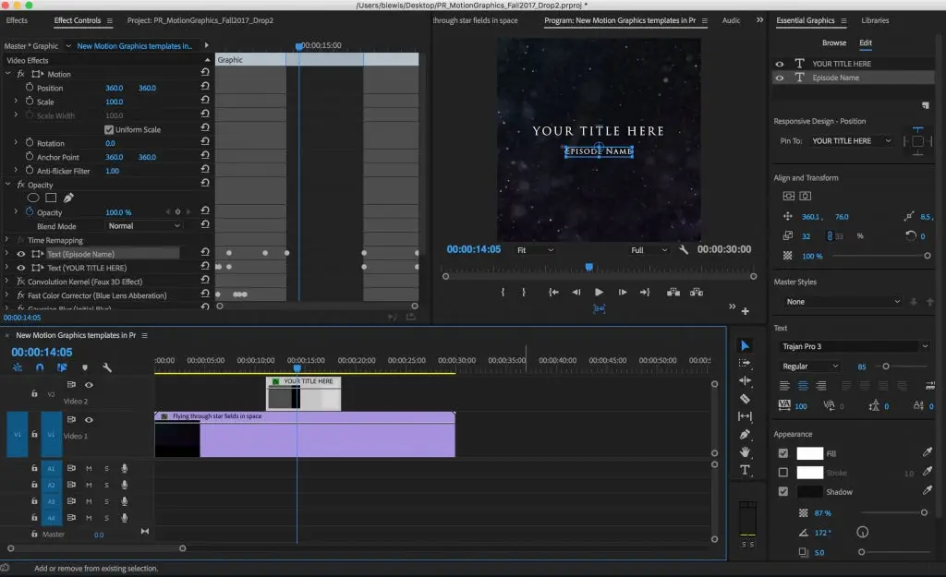The image size is (946, 577).
Task: Toggle the snapping magnet in the timeline
Action: [40, 367]
